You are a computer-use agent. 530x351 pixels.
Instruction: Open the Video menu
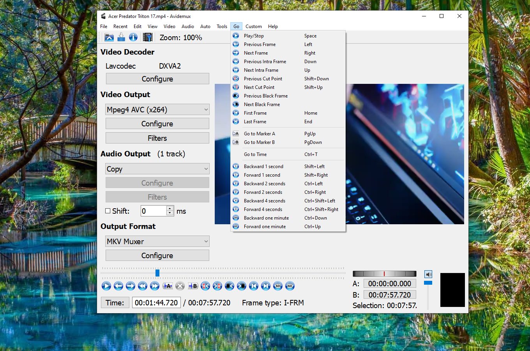(170, 27)
